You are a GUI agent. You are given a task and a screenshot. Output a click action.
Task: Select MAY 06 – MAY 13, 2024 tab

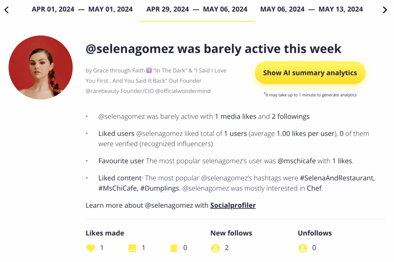pos(312,10)
